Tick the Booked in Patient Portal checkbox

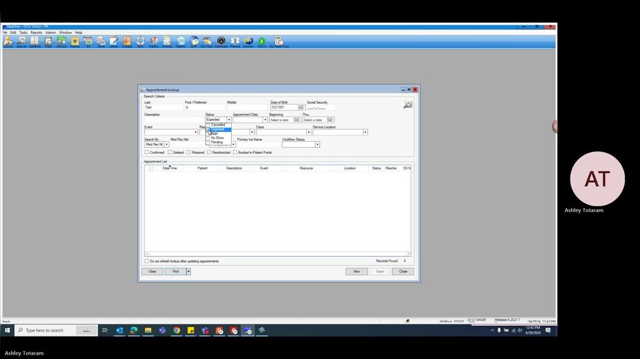235,152
